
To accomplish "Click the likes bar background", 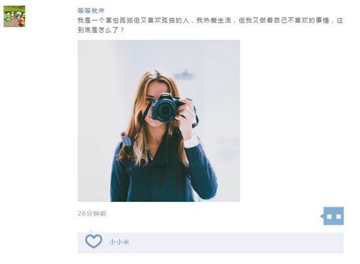I will coord(211,242).
